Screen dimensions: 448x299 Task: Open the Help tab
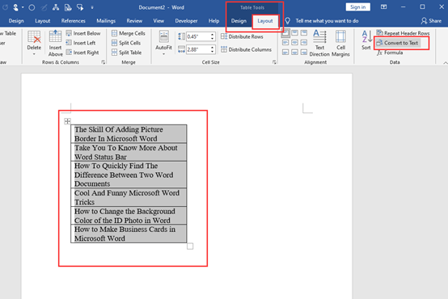pyautogui.click(x=213, y=21)
